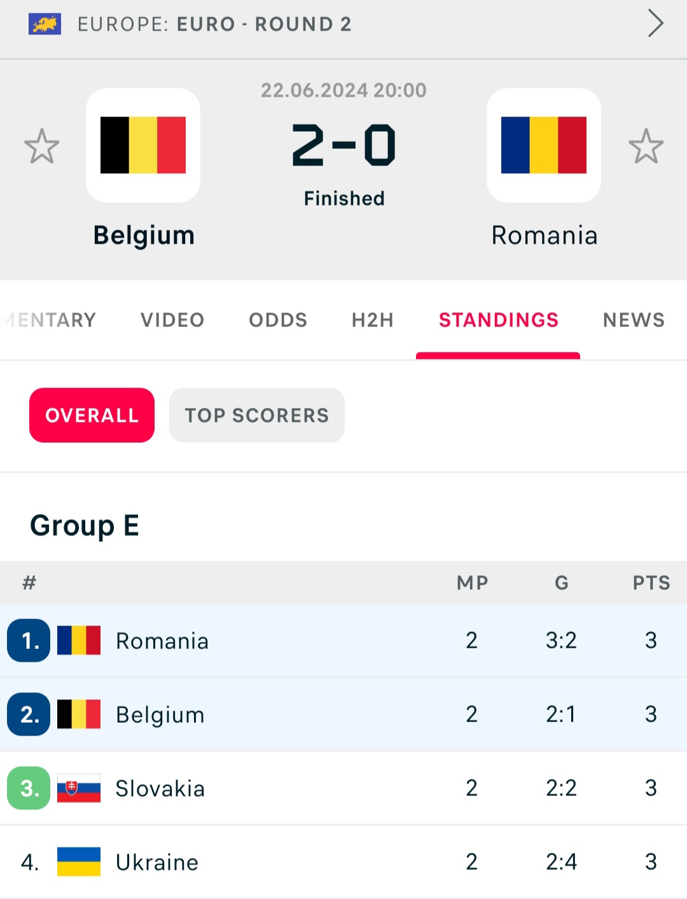Tap Slovakia flag icon in standings

tap(79, 788)
